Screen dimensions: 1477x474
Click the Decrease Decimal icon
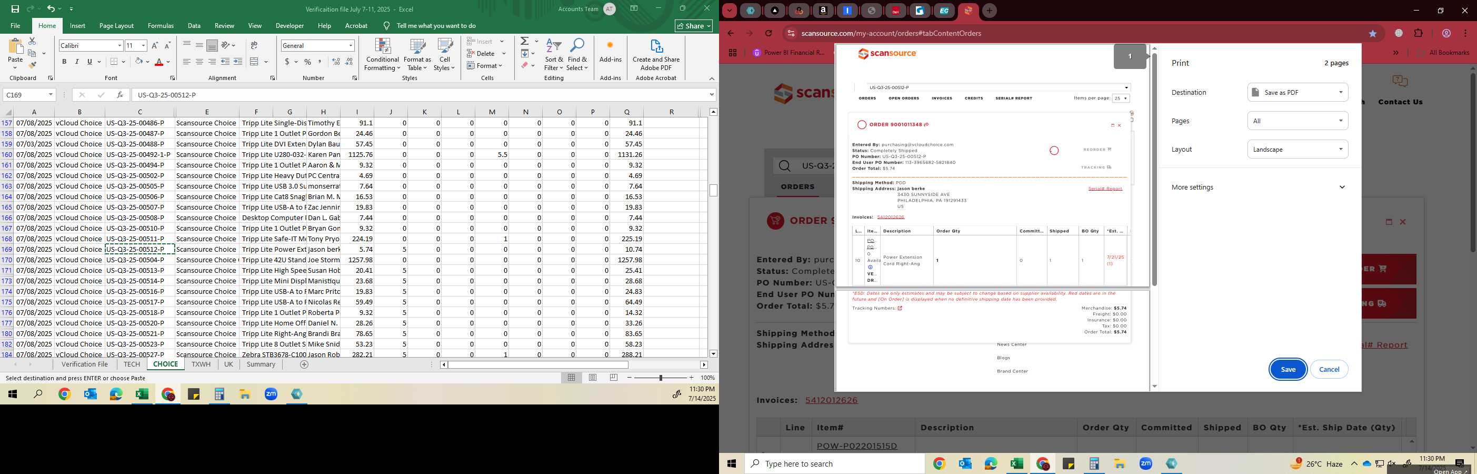coord(349,62)
